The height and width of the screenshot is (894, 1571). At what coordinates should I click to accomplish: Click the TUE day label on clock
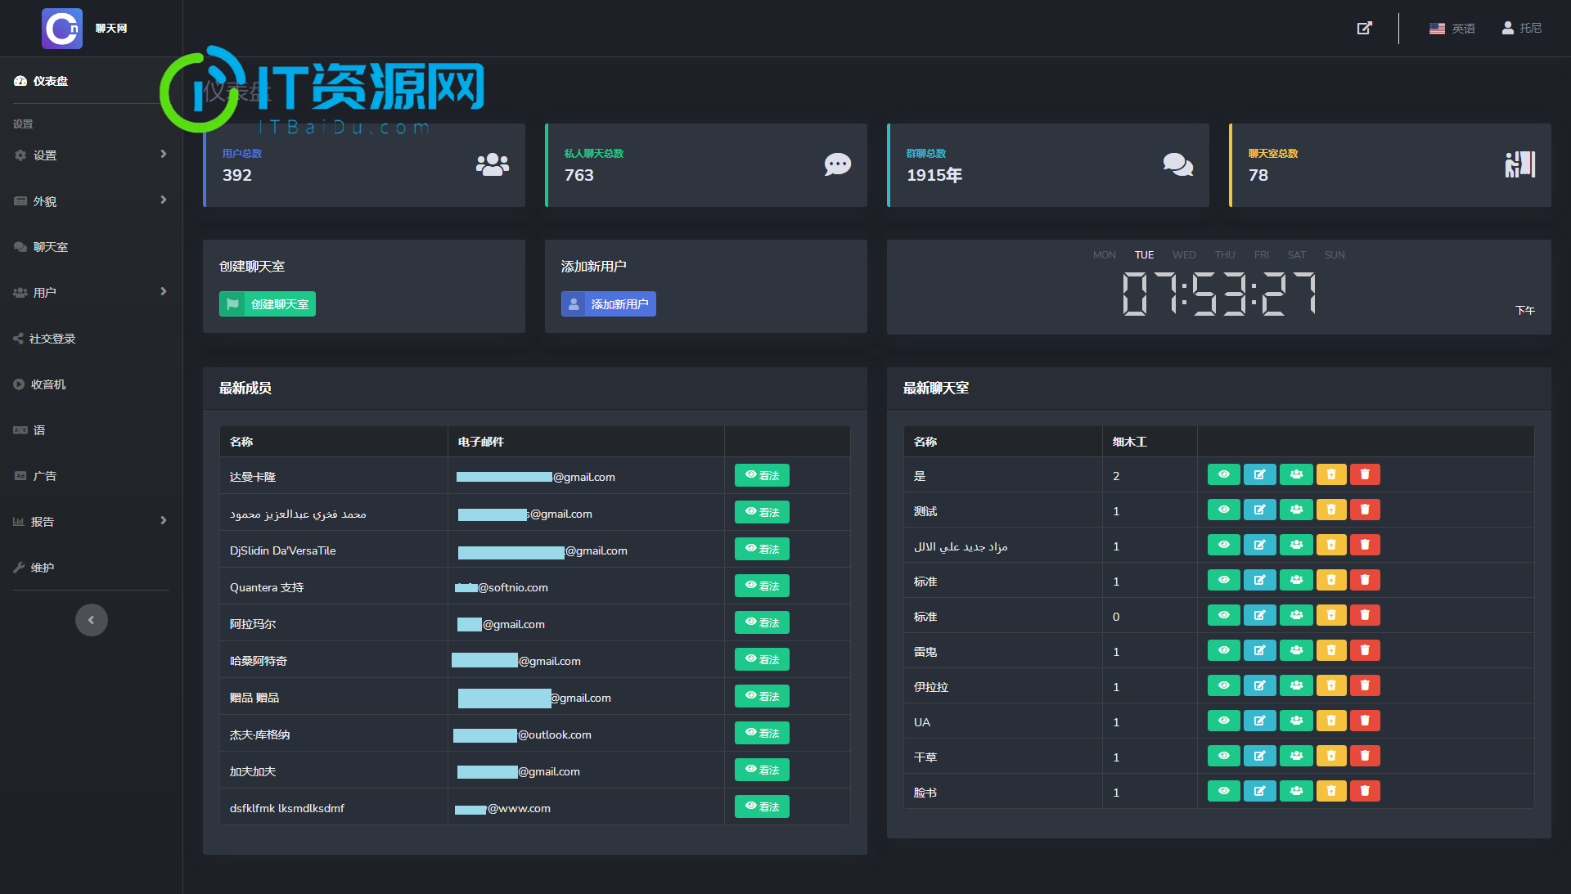1144,255
